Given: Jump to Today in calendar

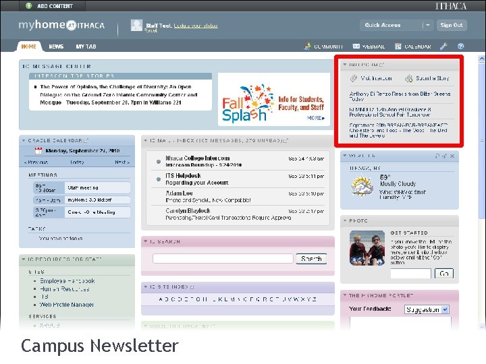Looking at the screenshot, I should 77,162.
